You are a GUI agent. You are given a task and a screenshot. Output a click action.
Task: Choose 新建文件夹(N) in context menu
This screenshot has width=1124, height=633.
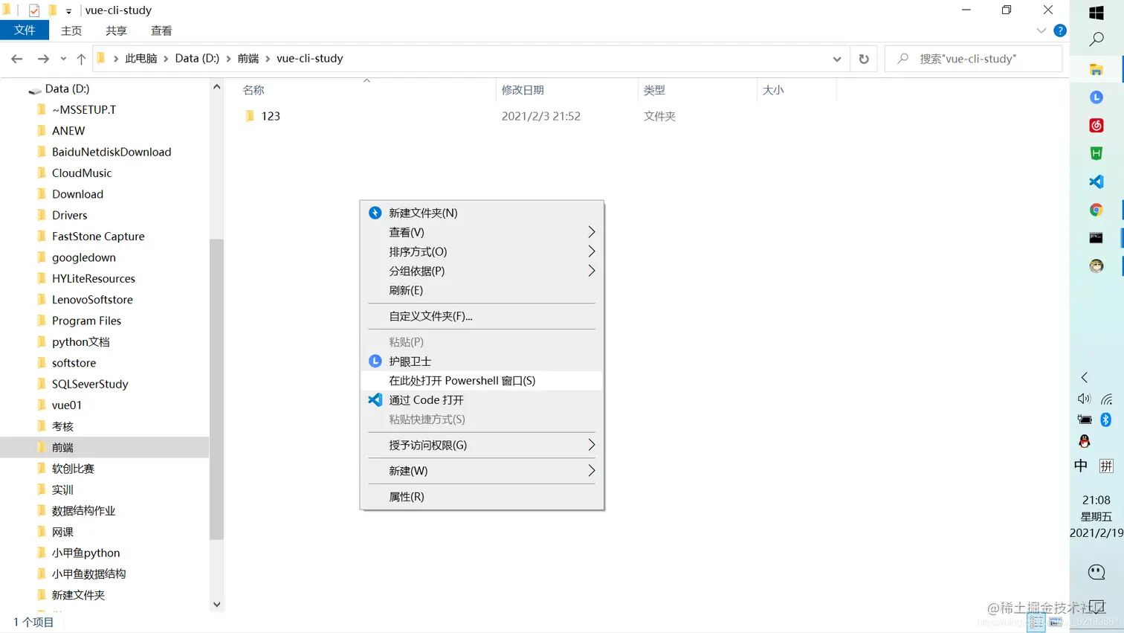482,213
